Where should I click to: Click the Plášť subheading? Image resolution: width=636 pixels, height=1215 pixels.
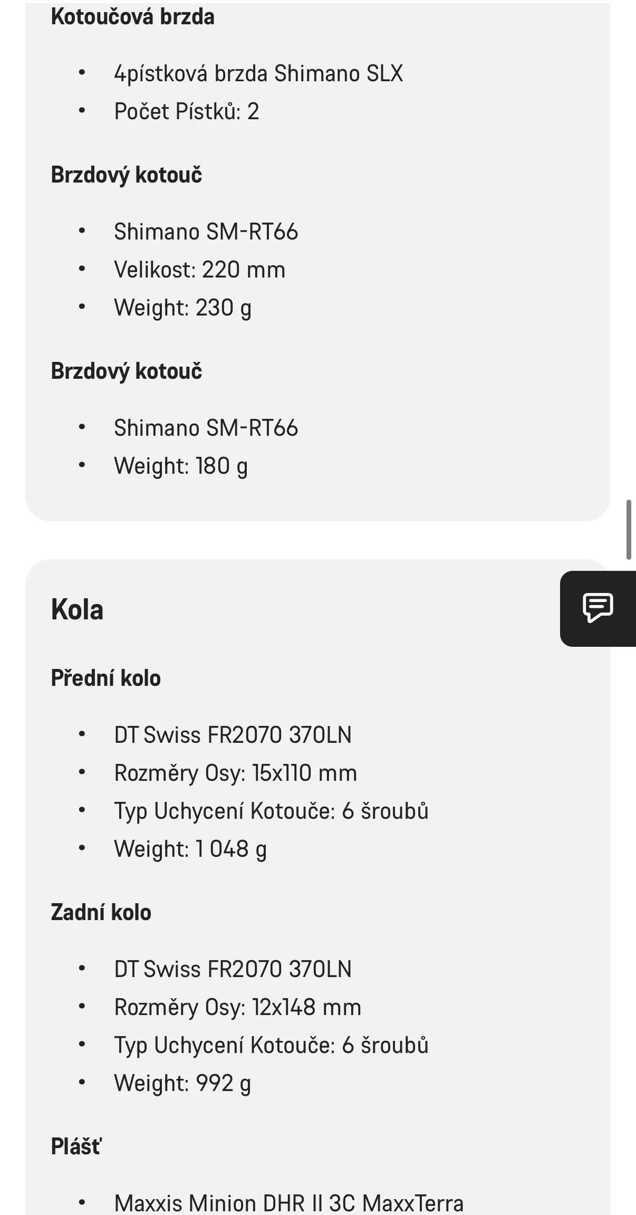76,1146
